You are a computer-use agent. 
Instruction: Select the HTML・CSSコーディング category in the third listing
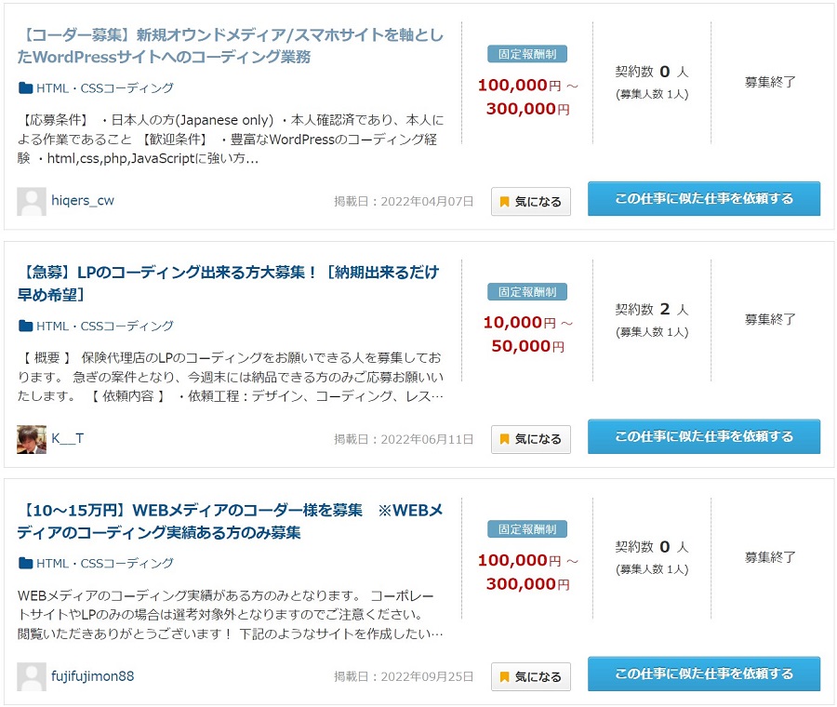pyautogui.click(x=104, y=564)
